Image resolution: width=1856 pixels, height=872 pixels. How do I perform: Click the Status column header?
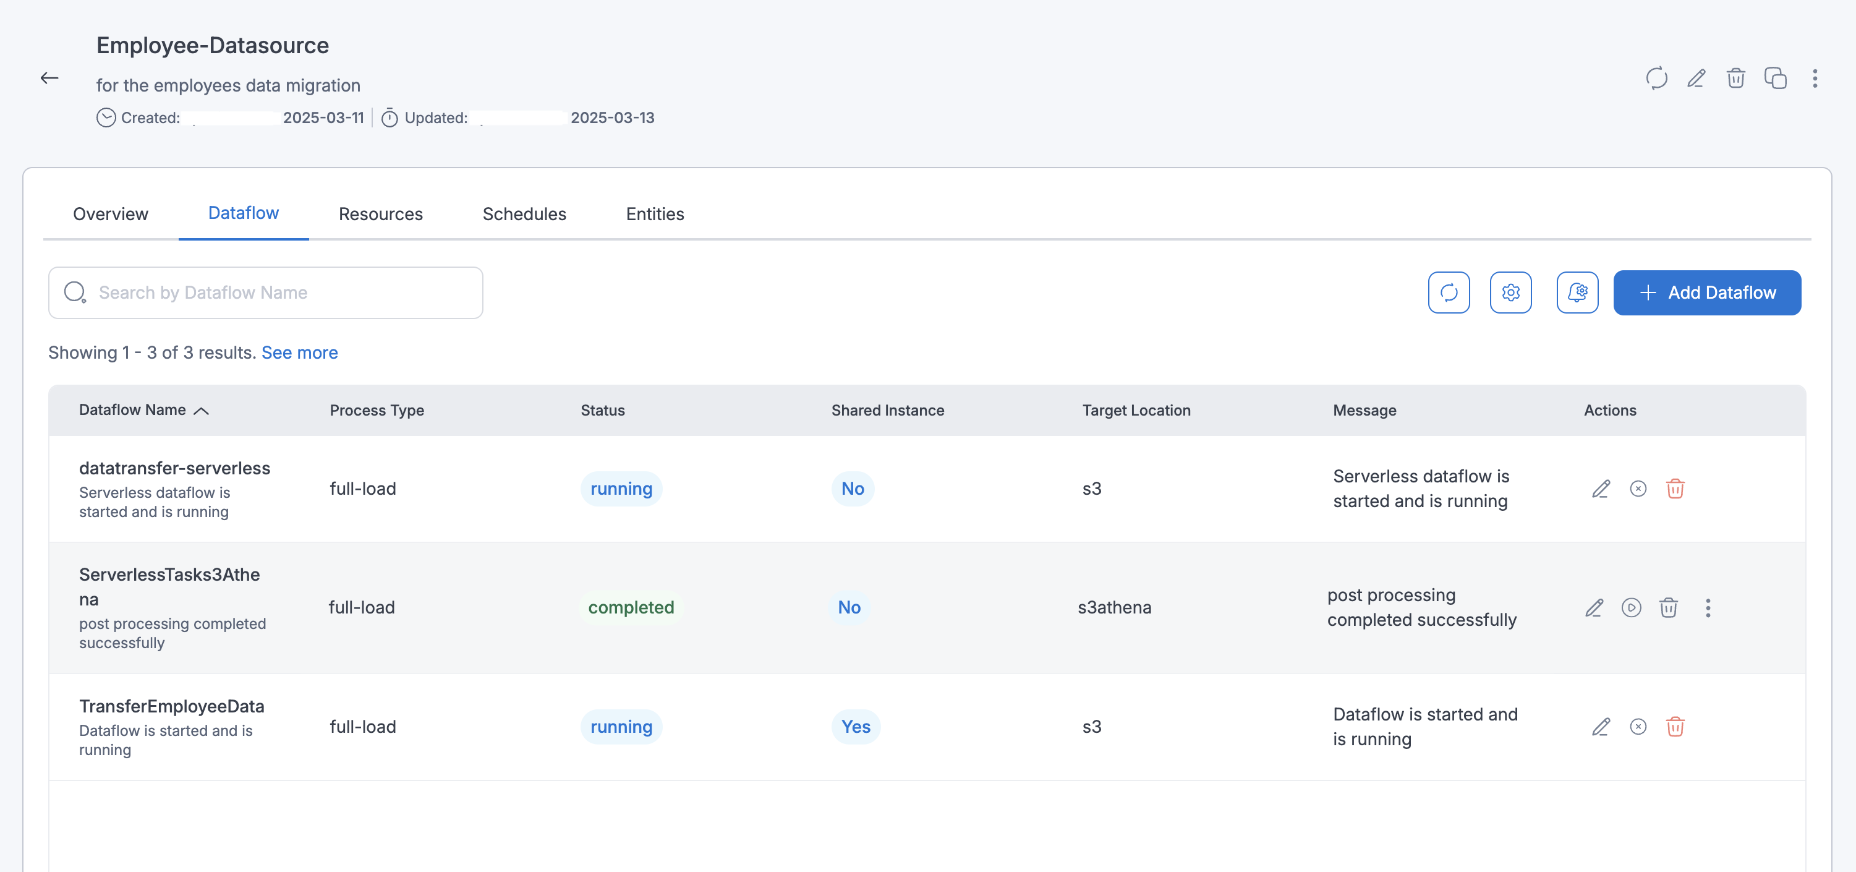pos(602,410)
